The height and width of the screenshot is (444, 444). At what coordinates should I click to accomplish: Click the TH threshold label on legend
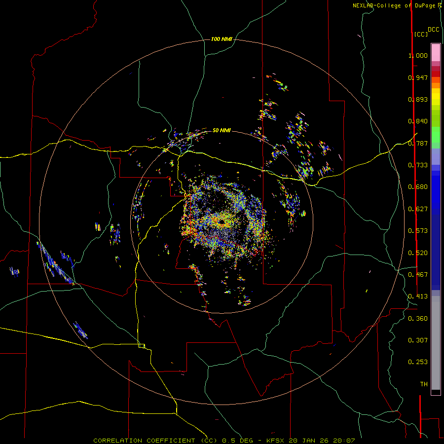click(x=424, y=384)
